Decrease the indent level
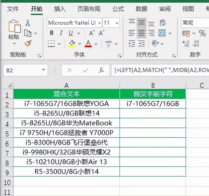The height and width of the screenshot is (196, 209). [x=132, y=44]
